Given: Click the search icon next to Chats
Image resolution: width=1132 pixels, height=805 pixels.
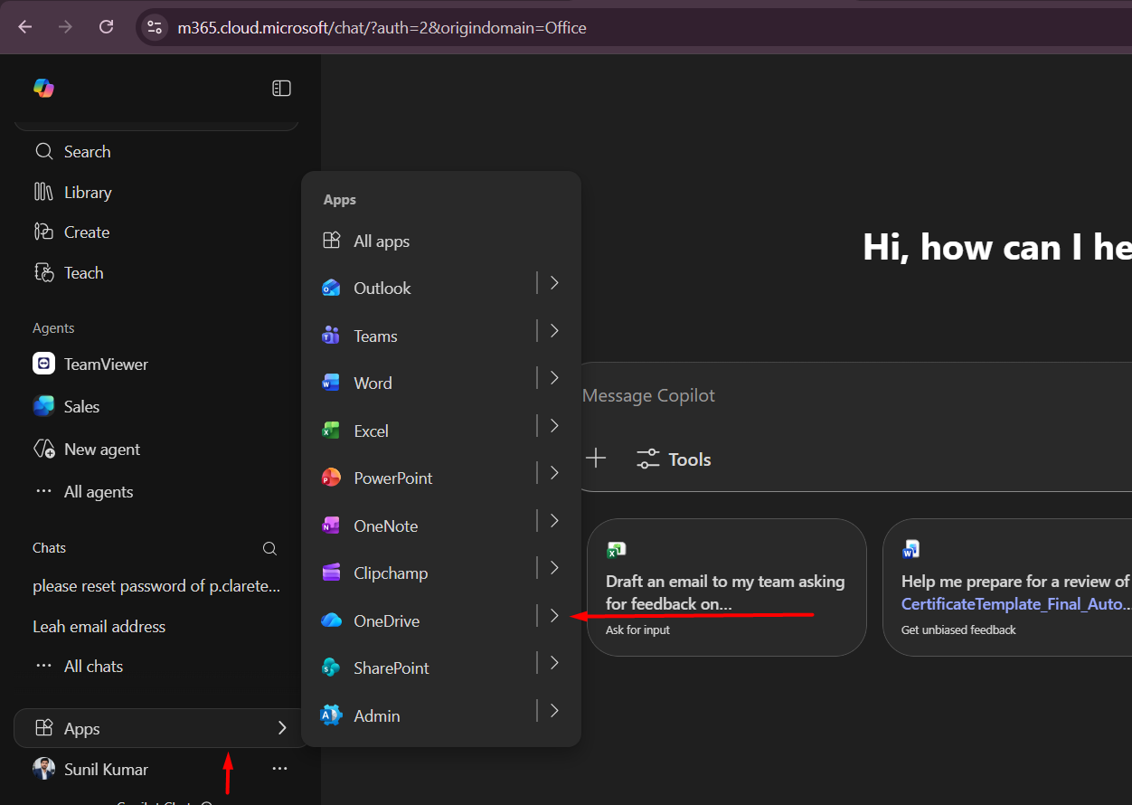Looking at the screenshot, I should pyautogui.click(x=269, y=548).
